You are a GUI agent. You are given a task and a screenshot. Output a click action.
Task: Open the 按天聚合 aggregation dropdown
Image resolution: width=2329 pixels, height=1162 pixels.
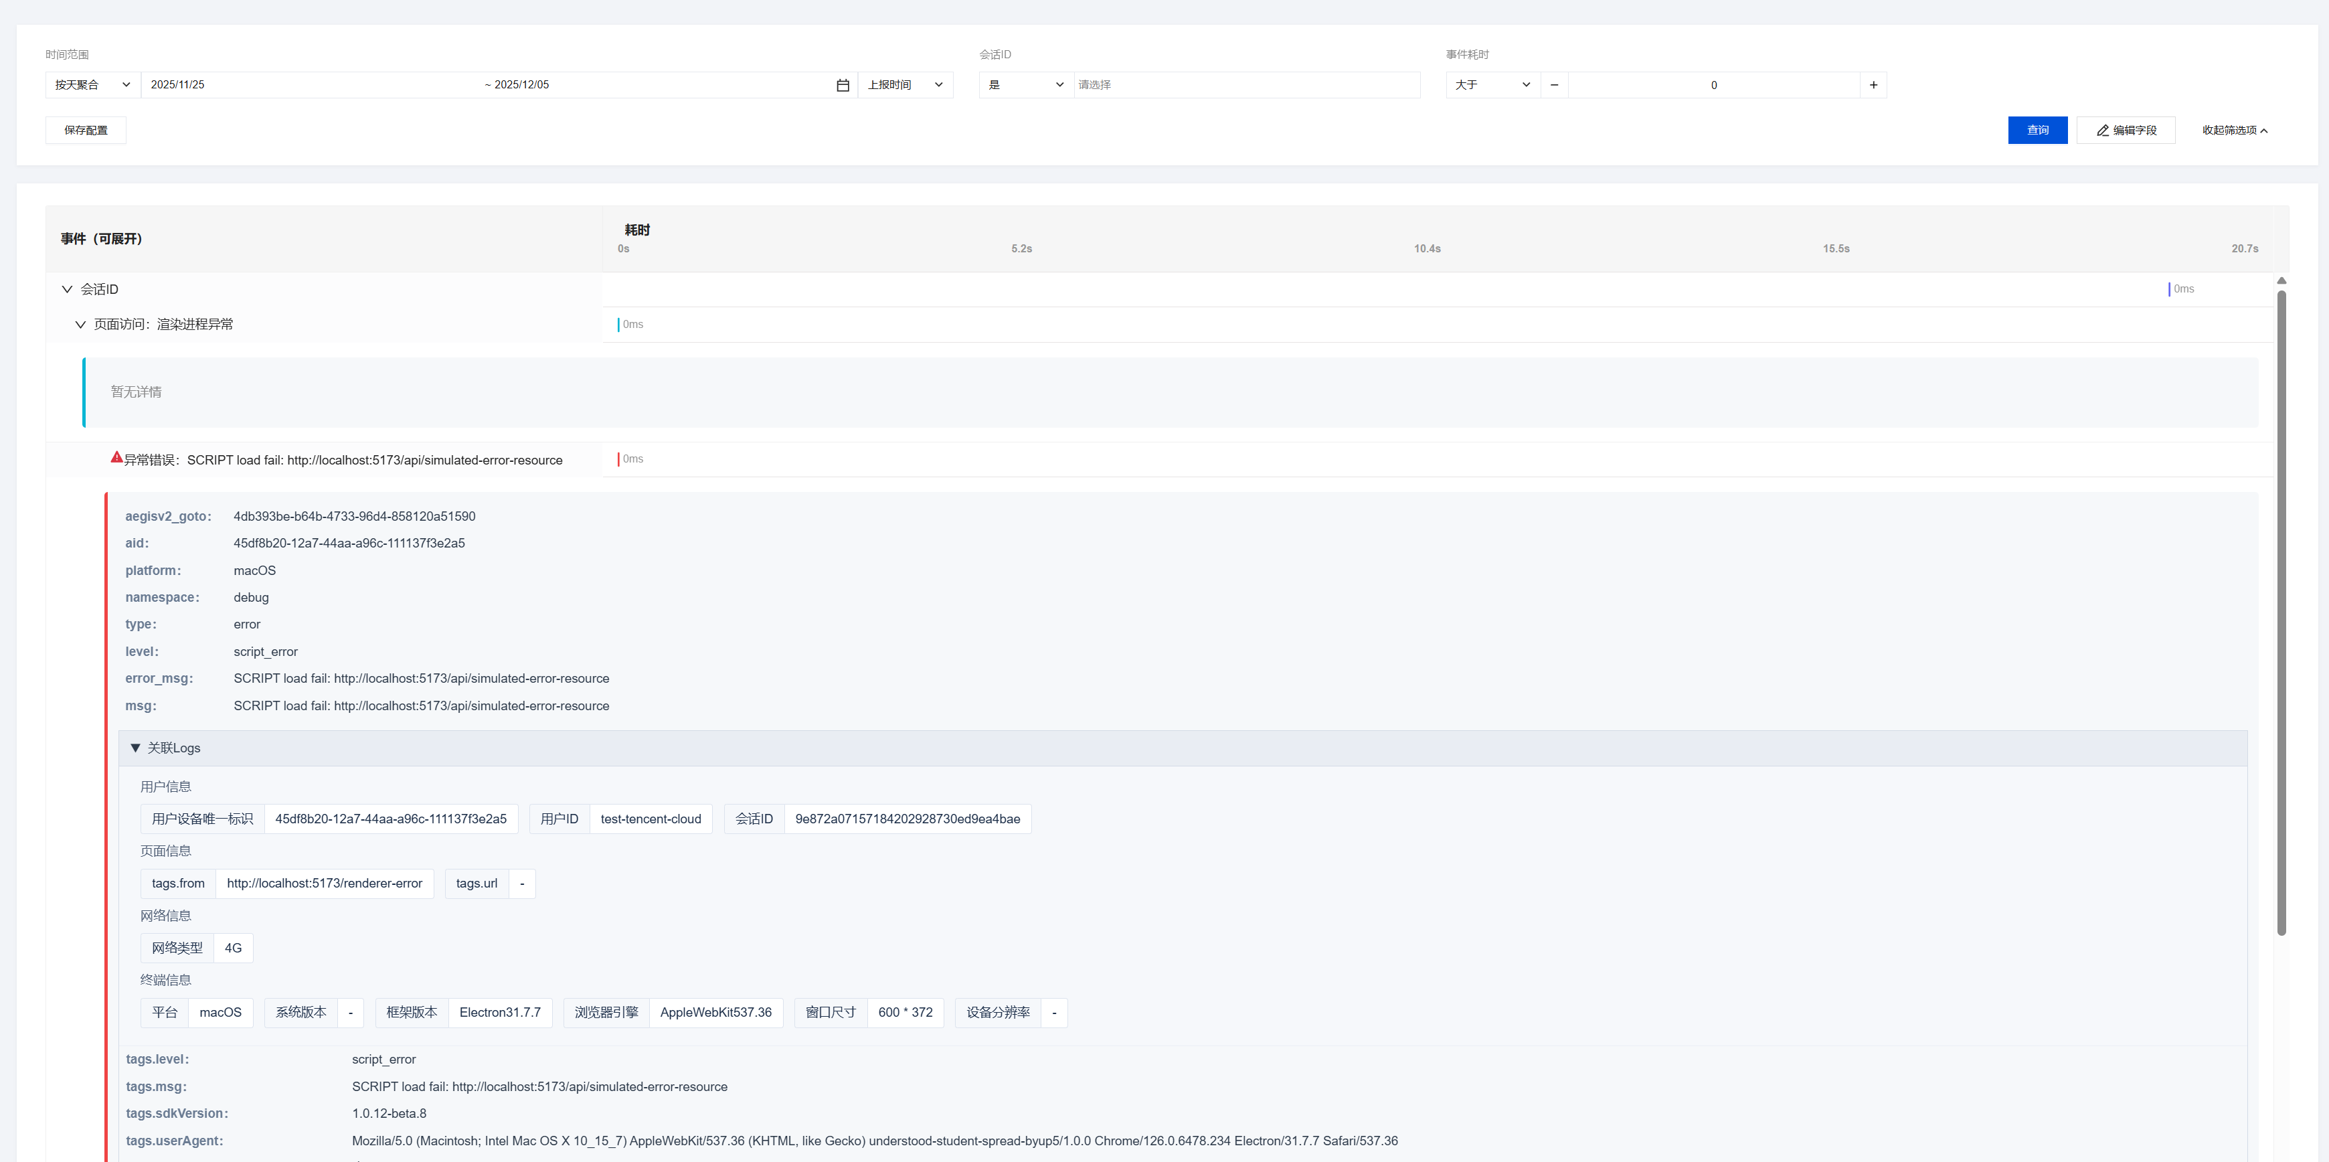92,85
